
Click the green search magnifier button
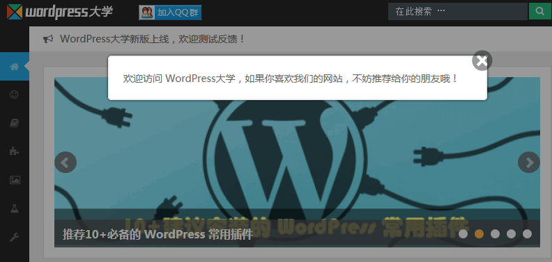pyautogui.click(x=540, y=11)
